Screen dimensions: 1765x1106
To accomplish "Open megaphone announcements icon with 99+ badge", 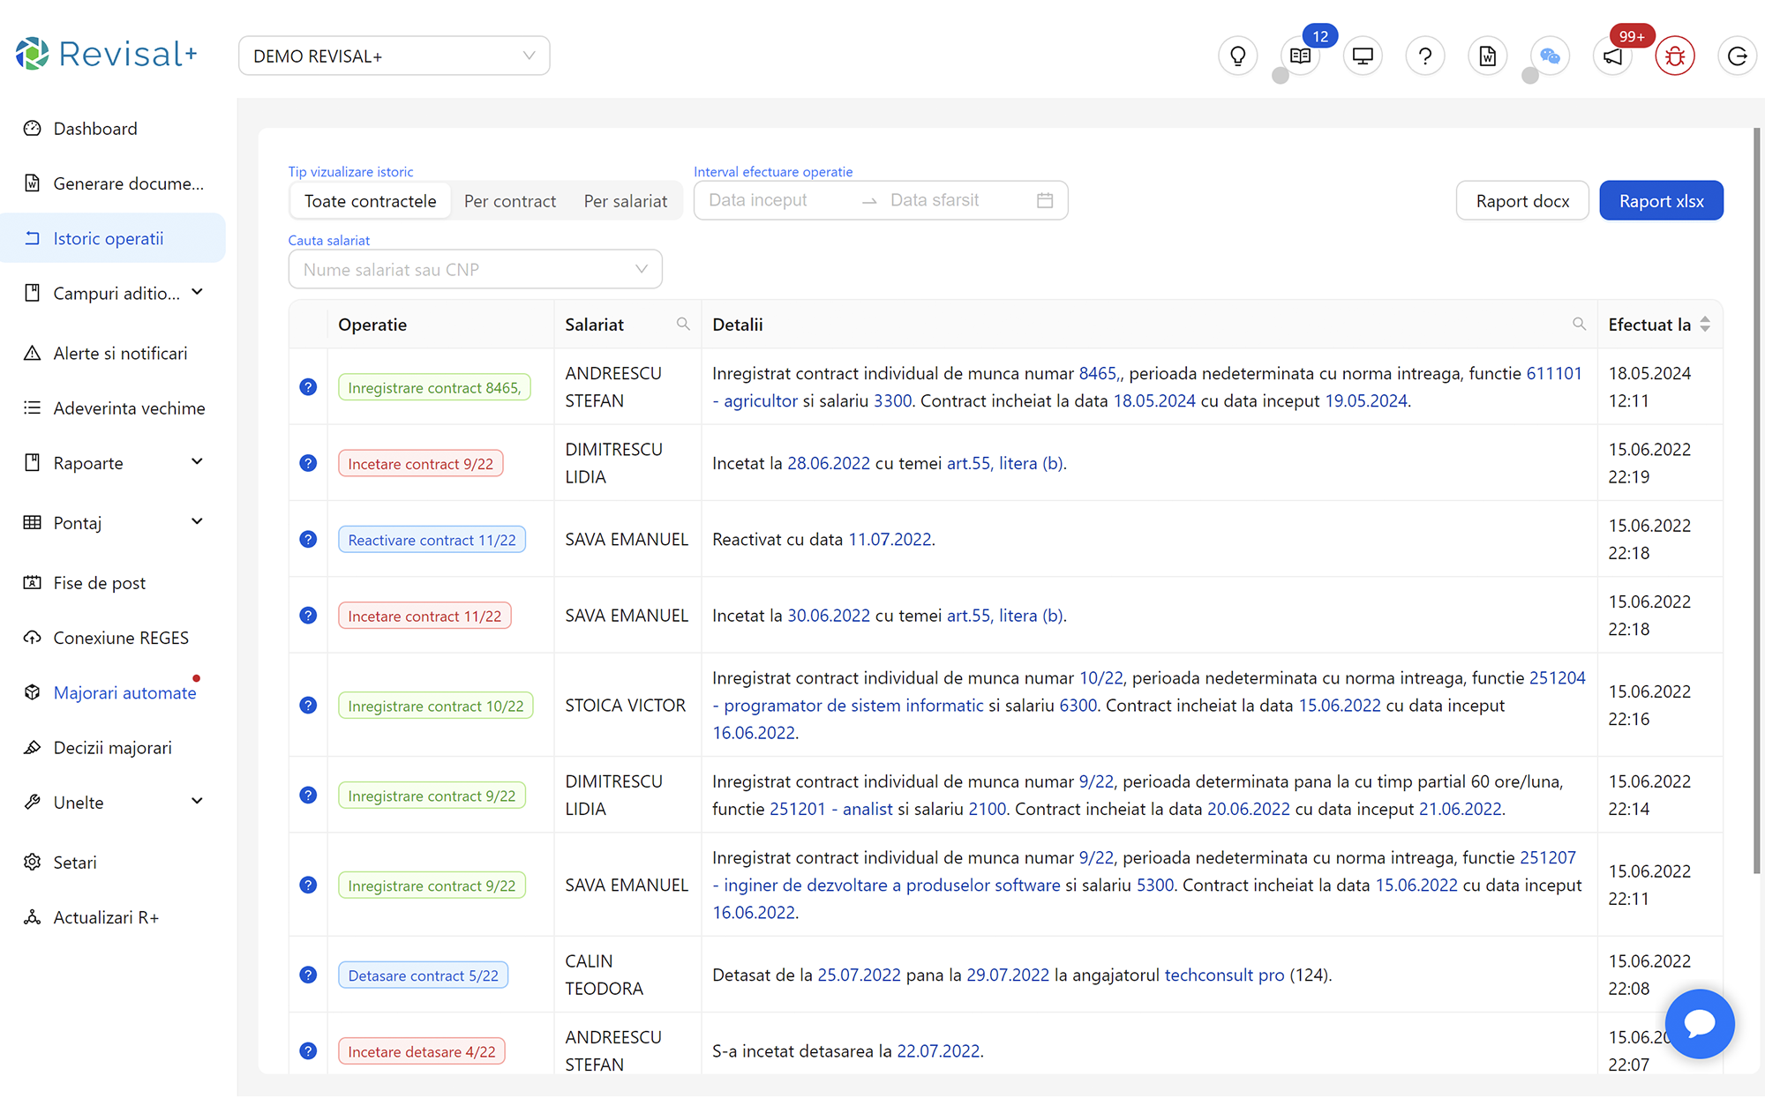I will (1612, 56).
